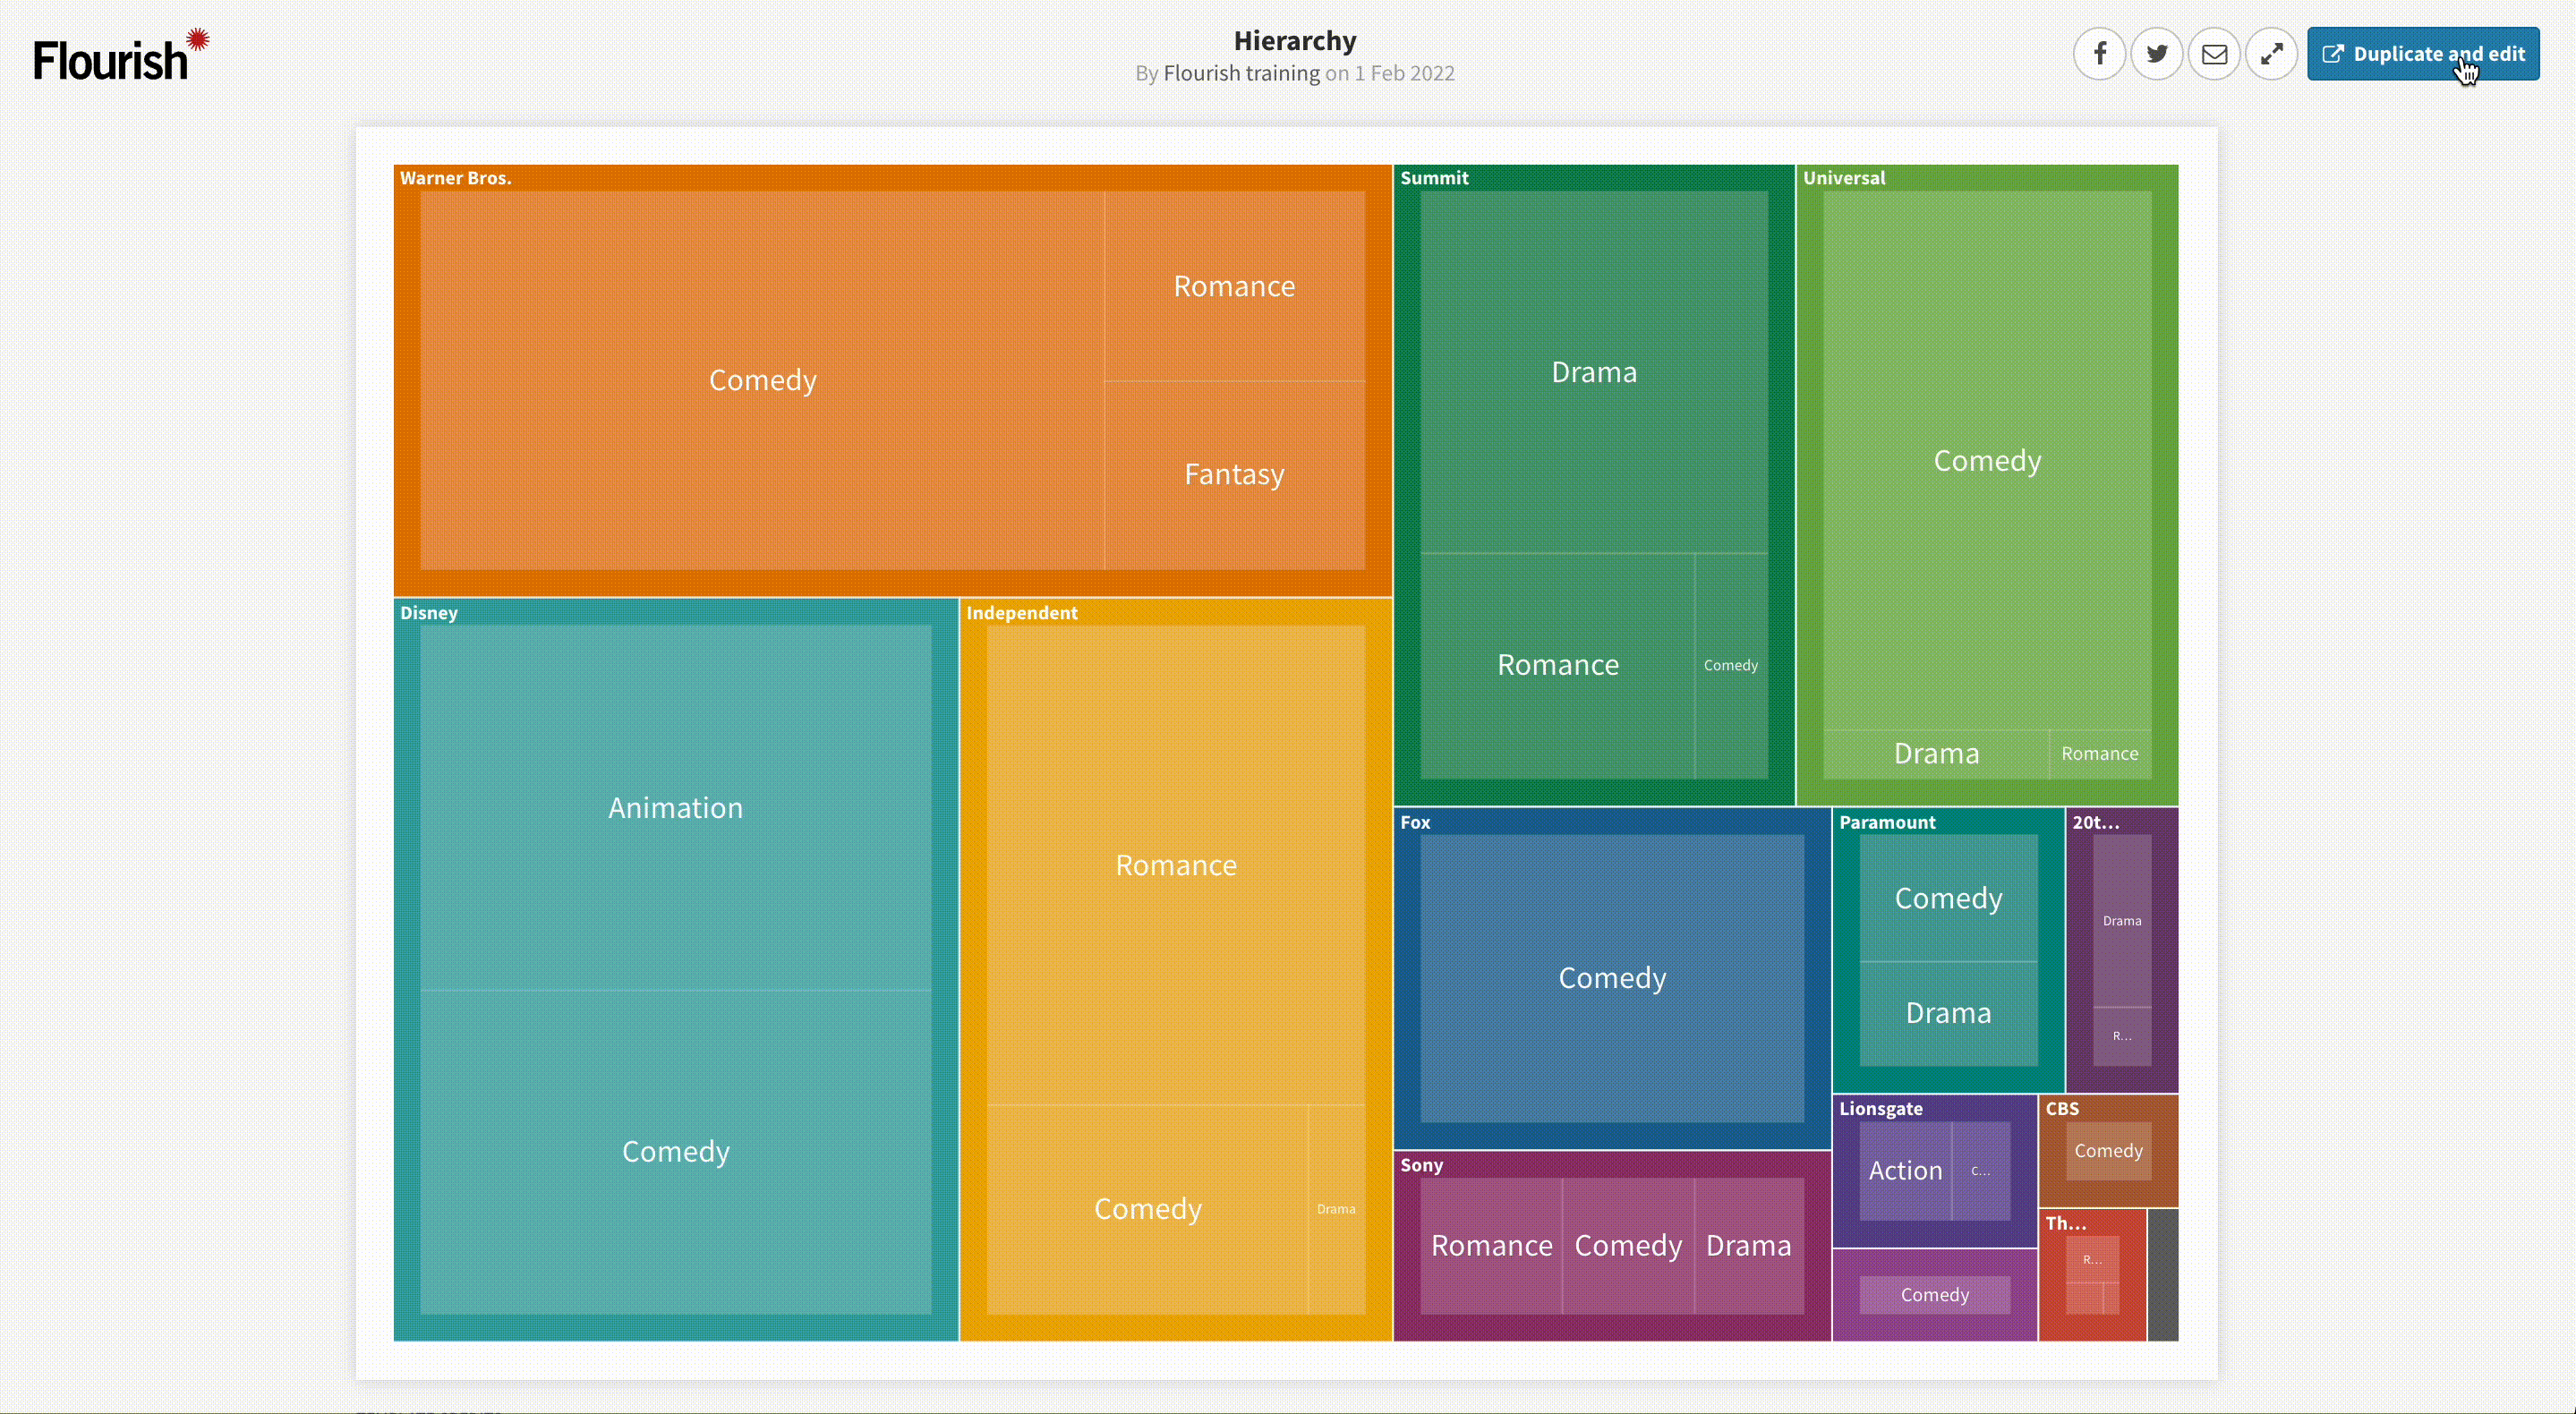Select Universal Romance block

[2100, 754]
